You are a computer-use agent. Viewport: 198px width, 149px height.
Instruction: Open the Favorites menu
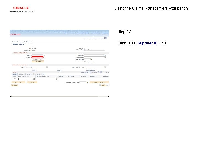click(x=13, y=31)
